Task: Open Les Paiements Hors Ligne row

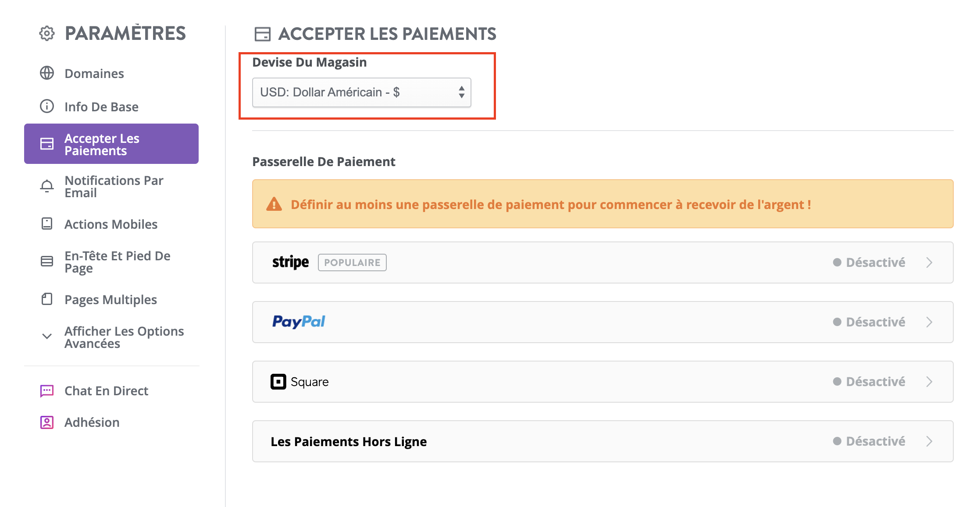Action: click(603, 441)
